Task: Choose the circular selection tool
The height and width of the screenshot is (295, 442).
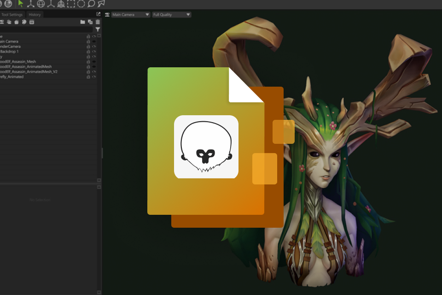Action: pyautogui.click(x=81, y=4)
